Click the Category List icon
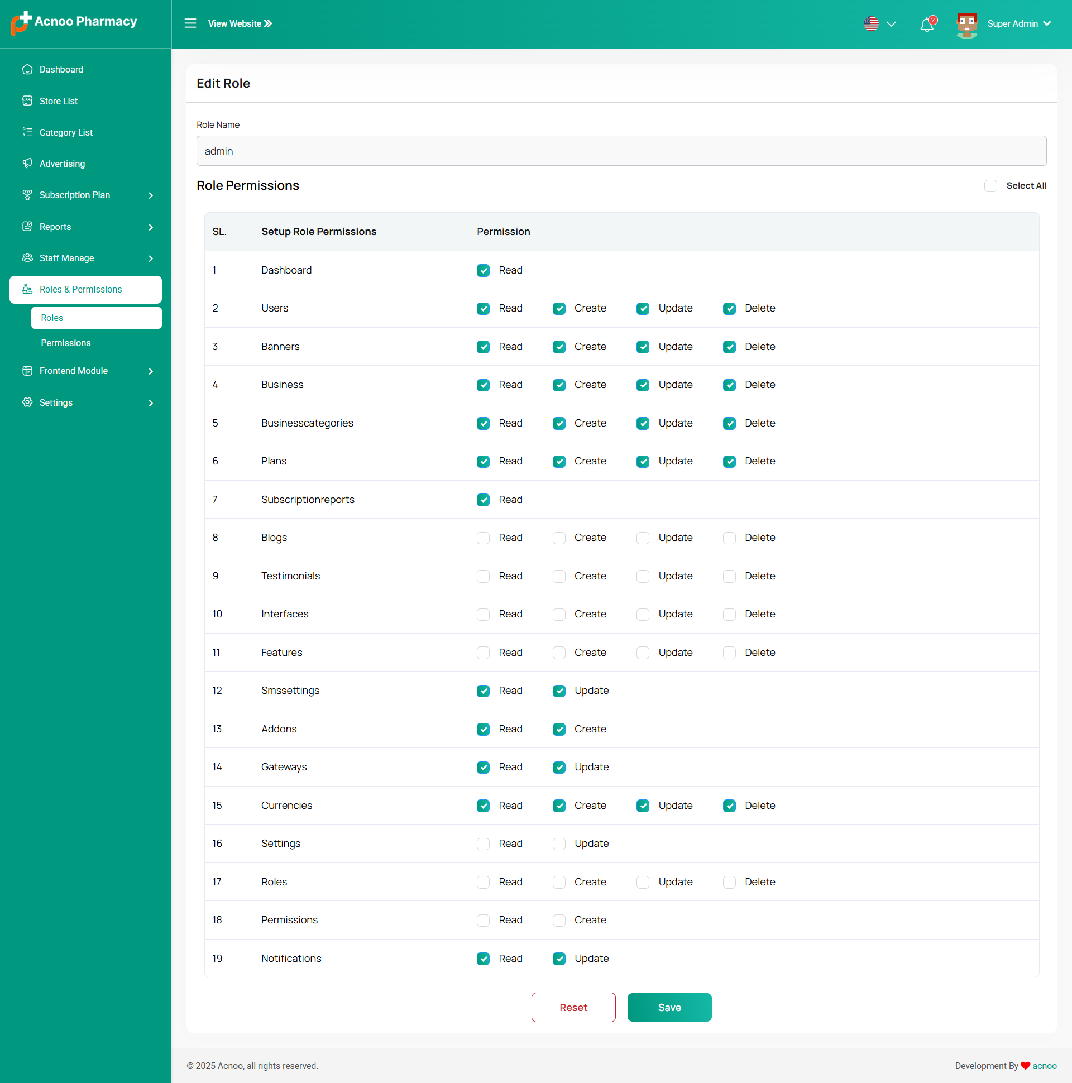 27,132
